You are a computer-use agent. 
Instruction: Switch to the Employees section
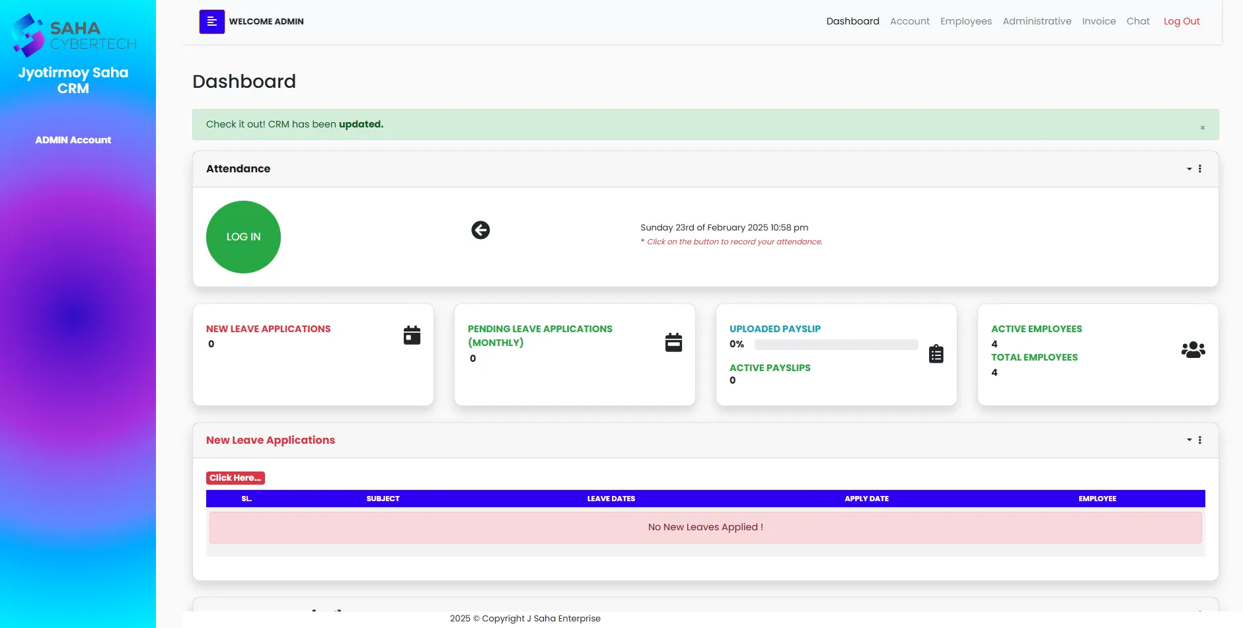(x=965, y=21)
